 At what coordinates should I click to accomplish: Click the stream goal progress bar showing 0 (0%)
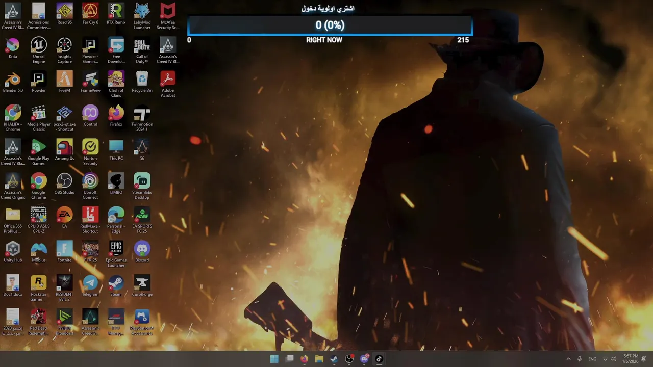coord(330,25)
